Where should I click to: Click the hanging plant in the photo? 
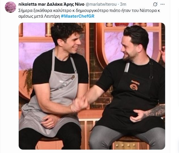pos(28,78)
